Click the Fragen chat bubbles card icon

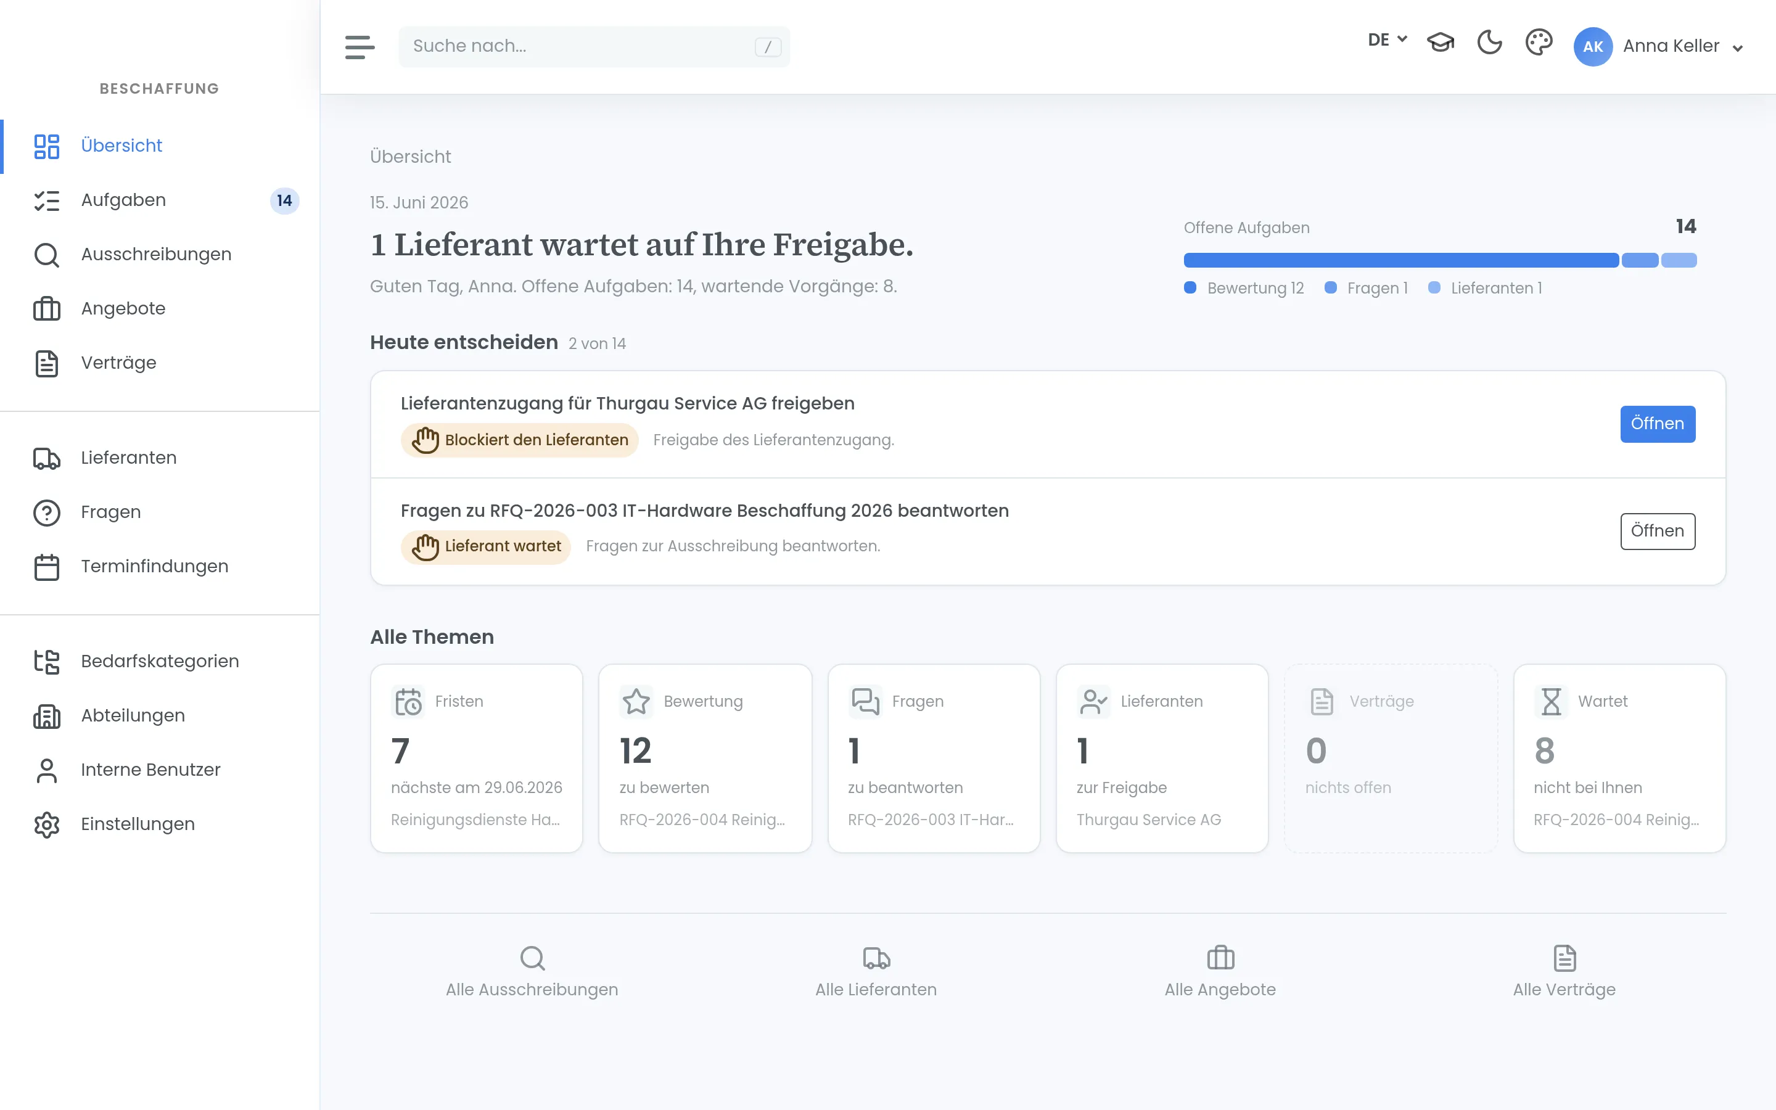(865, 701)
